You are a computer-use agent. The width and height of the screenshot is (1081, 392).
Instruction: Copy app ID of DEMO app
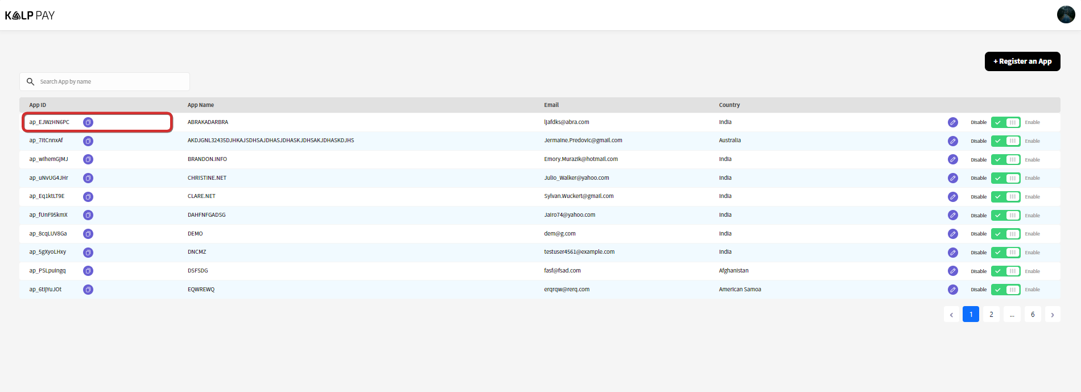click(88, 234)
